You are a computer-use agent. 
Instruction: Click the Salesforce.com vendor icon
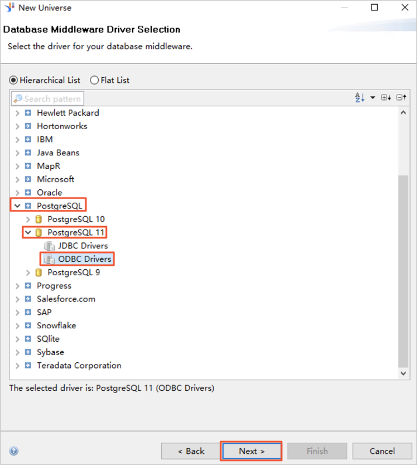pos(28,299)
